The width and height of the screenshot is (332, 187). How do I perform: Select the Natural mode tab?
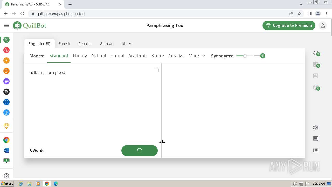tap(99, 56)
